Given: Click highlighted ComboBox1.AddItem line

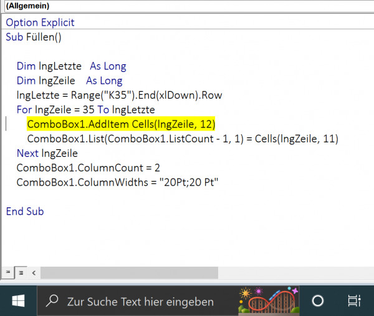Looking at the screenshot, I should [121, 124].
